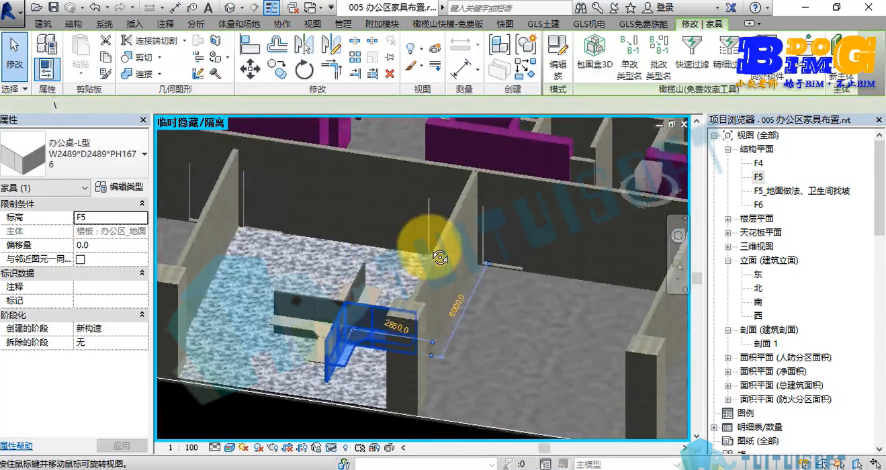Screen dimensions: 886x470
Task: Click the Demolish hammer icon
Action: pyautogui.click(x=216, y=73)
